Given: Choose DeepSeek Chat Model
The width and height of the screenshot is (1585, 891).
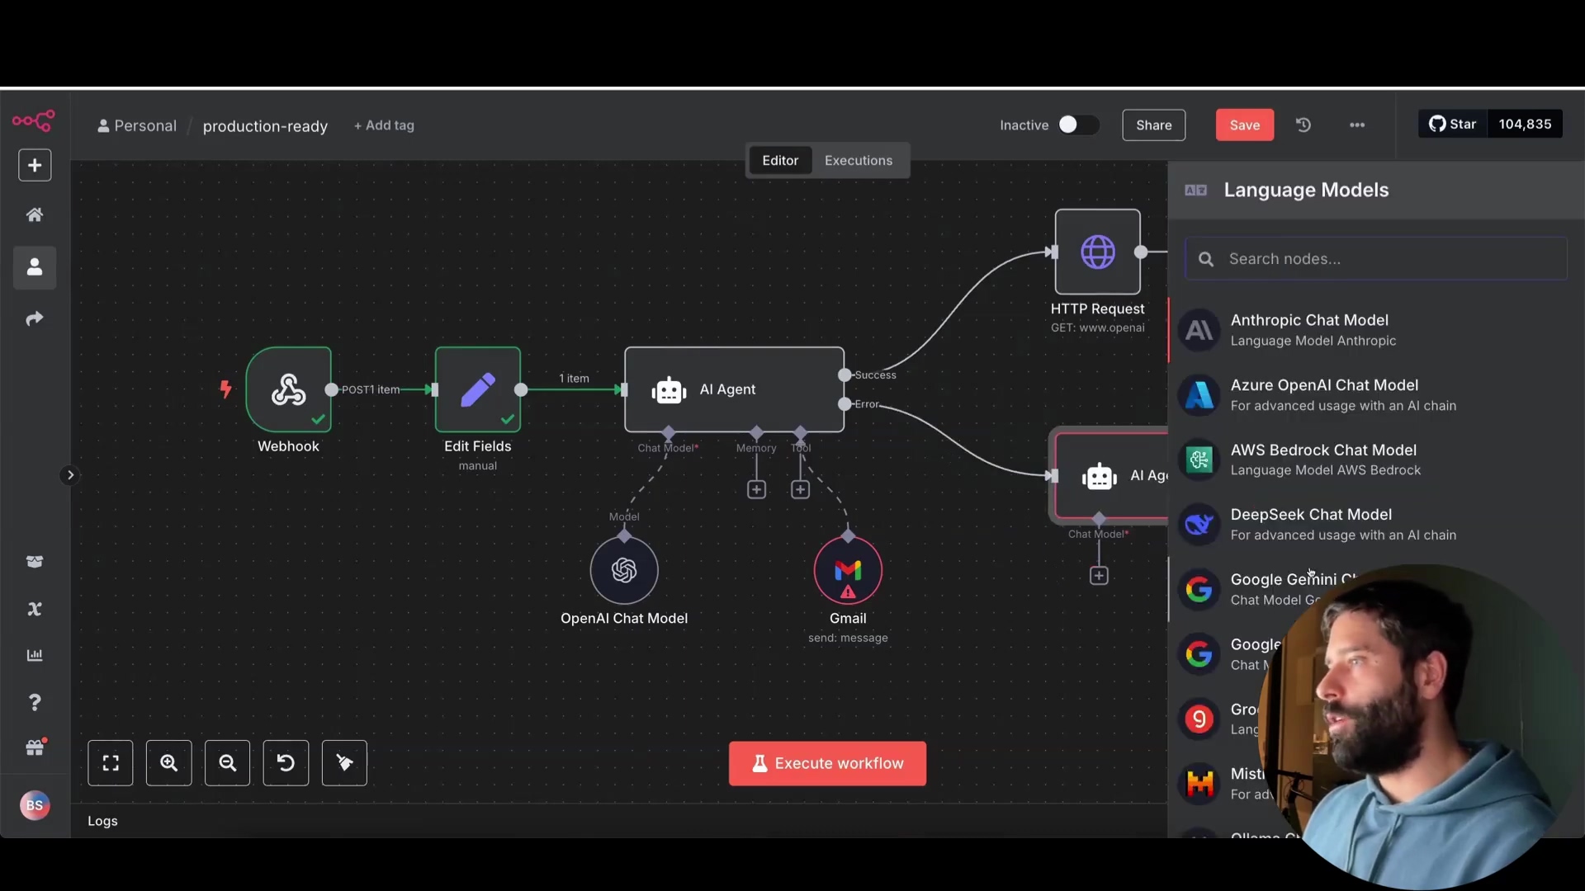Looking at the screenshot, I should pos(1376,525).
